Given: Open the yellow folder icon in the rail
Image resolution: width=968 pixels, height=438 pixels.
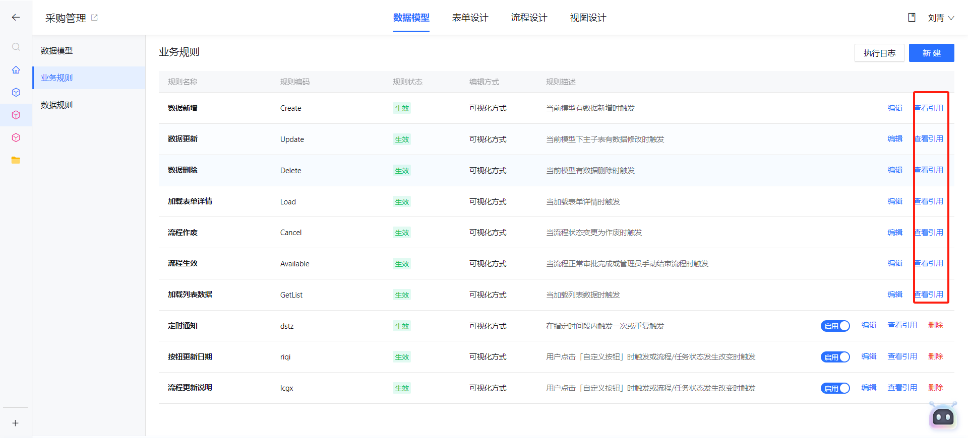Looking at the screenshot, I should point(16,160).
